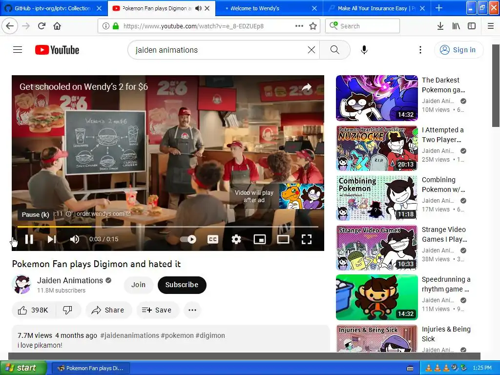Click the share arrow on the ad
This screenshot has width=500, height=375.
pyautogui.click(x=307, y=87)
